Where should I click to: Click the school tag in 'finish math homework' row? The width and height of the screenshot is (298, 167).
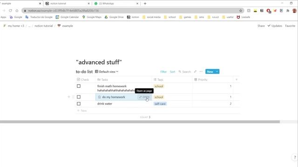point(159,86)
